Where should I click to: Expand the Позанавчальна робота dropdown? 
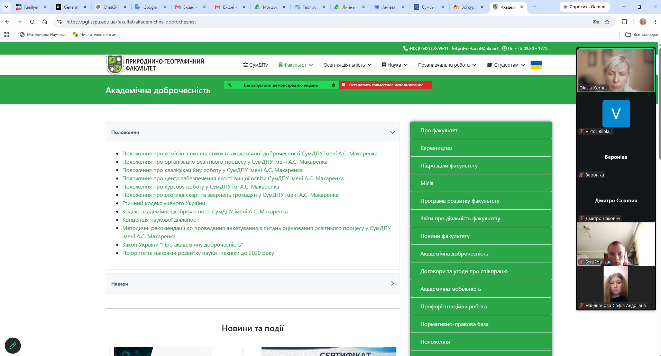coord(447,65)
